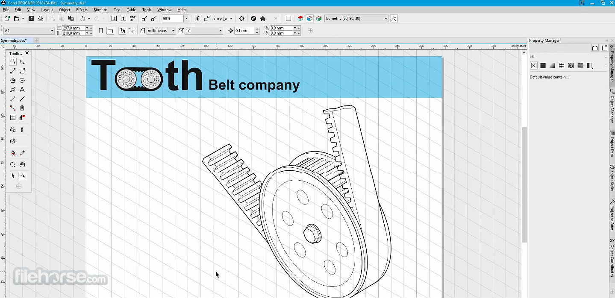The width and height of the screenshot is (615, 298).
Task: Click the nudge distance 0,1 mm field
Action: 244,31
